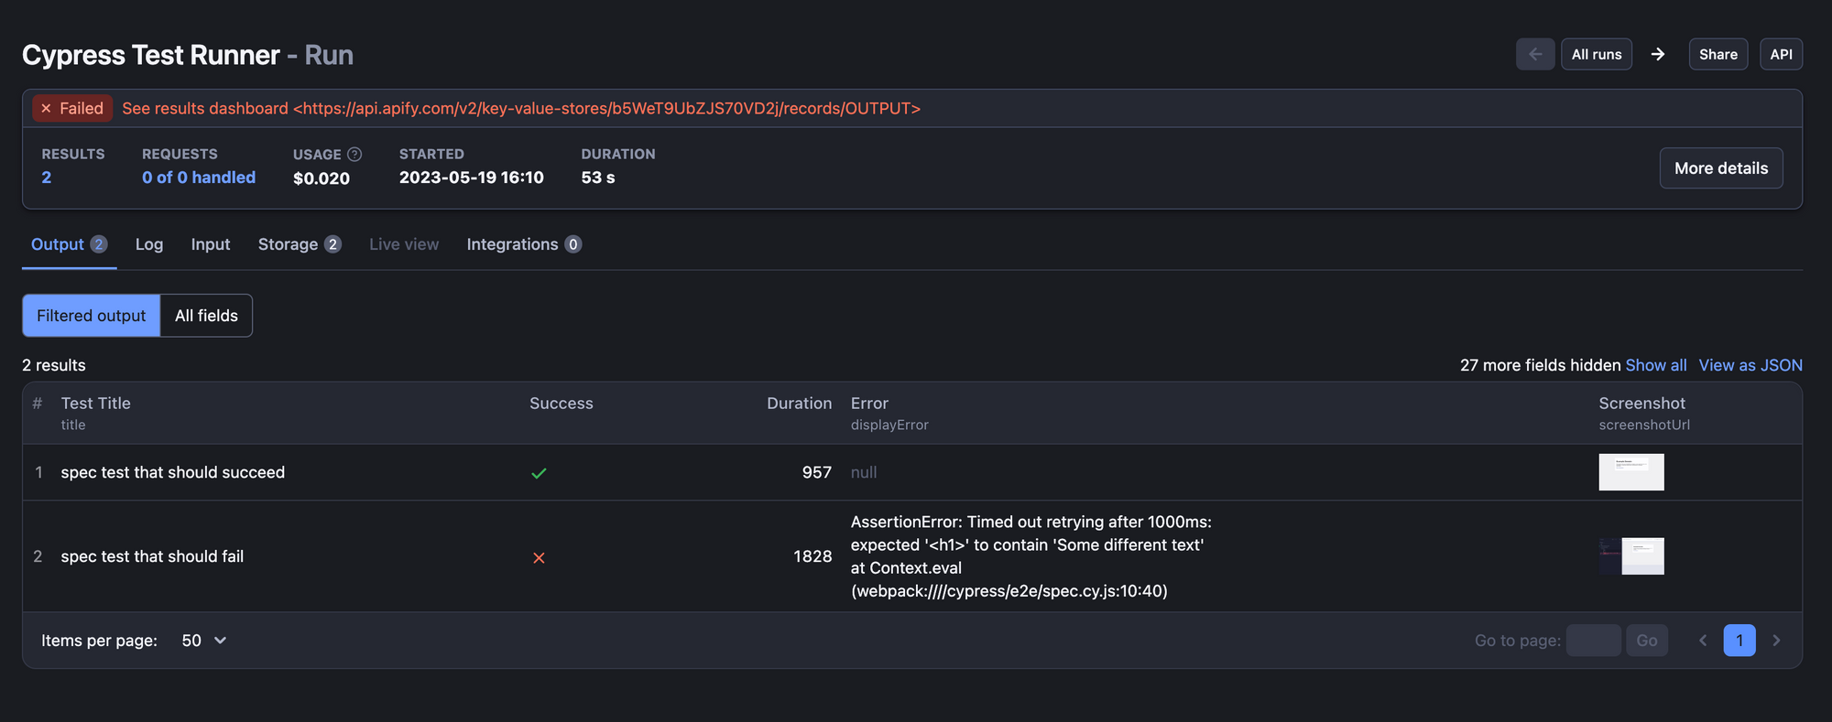The height and width of the screenshot is (722, 1832).
Task: Click the usage help question mark icon
Action: click(x=354, y=154)
